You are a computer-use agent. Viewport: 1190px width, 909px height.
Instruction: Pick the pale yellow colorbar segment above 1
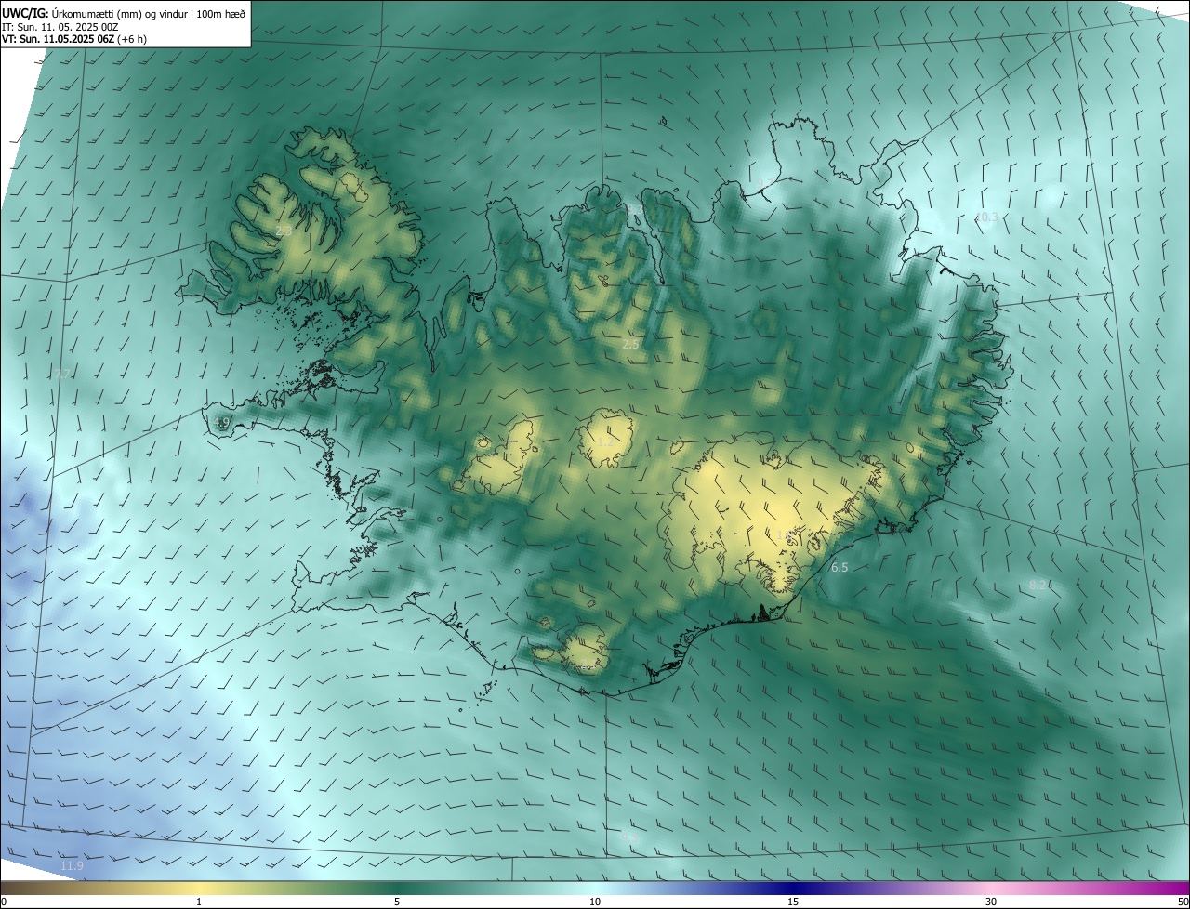[199, 888]
